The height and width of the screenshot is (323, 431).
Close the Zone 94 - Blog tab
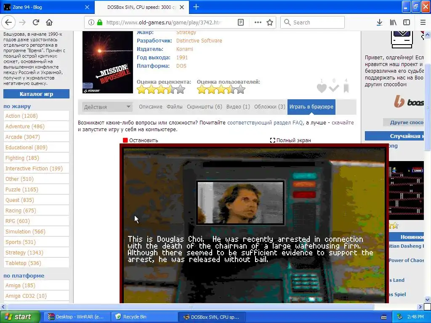(87, 7)
